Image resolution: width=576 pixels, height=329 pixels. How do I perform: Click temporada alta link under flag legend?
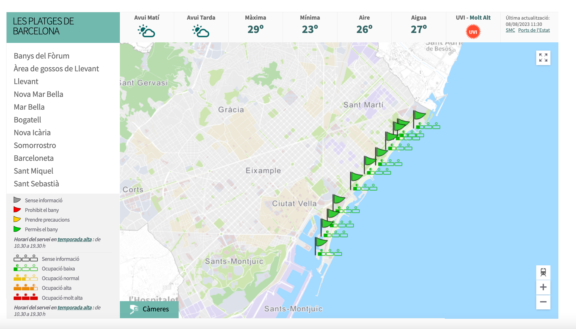(74, 239)
